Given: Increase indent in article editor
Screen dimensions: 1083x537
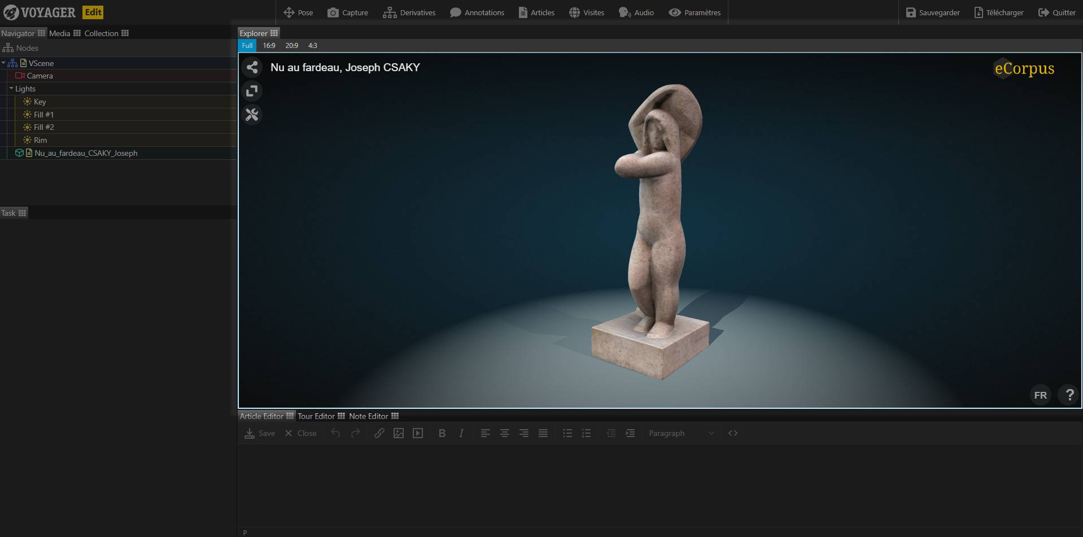Looking at the screenshot, I should coord(630,433).
